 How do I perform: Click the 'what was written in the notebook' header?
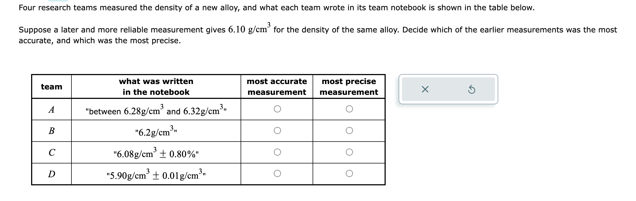tap(156, 86)
